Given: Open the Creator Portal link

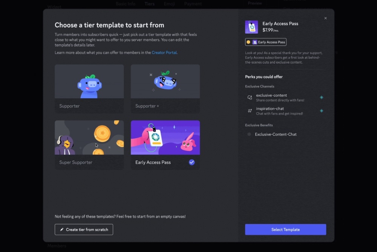Looking at the screenshot, I should click(x=164, y=53).
